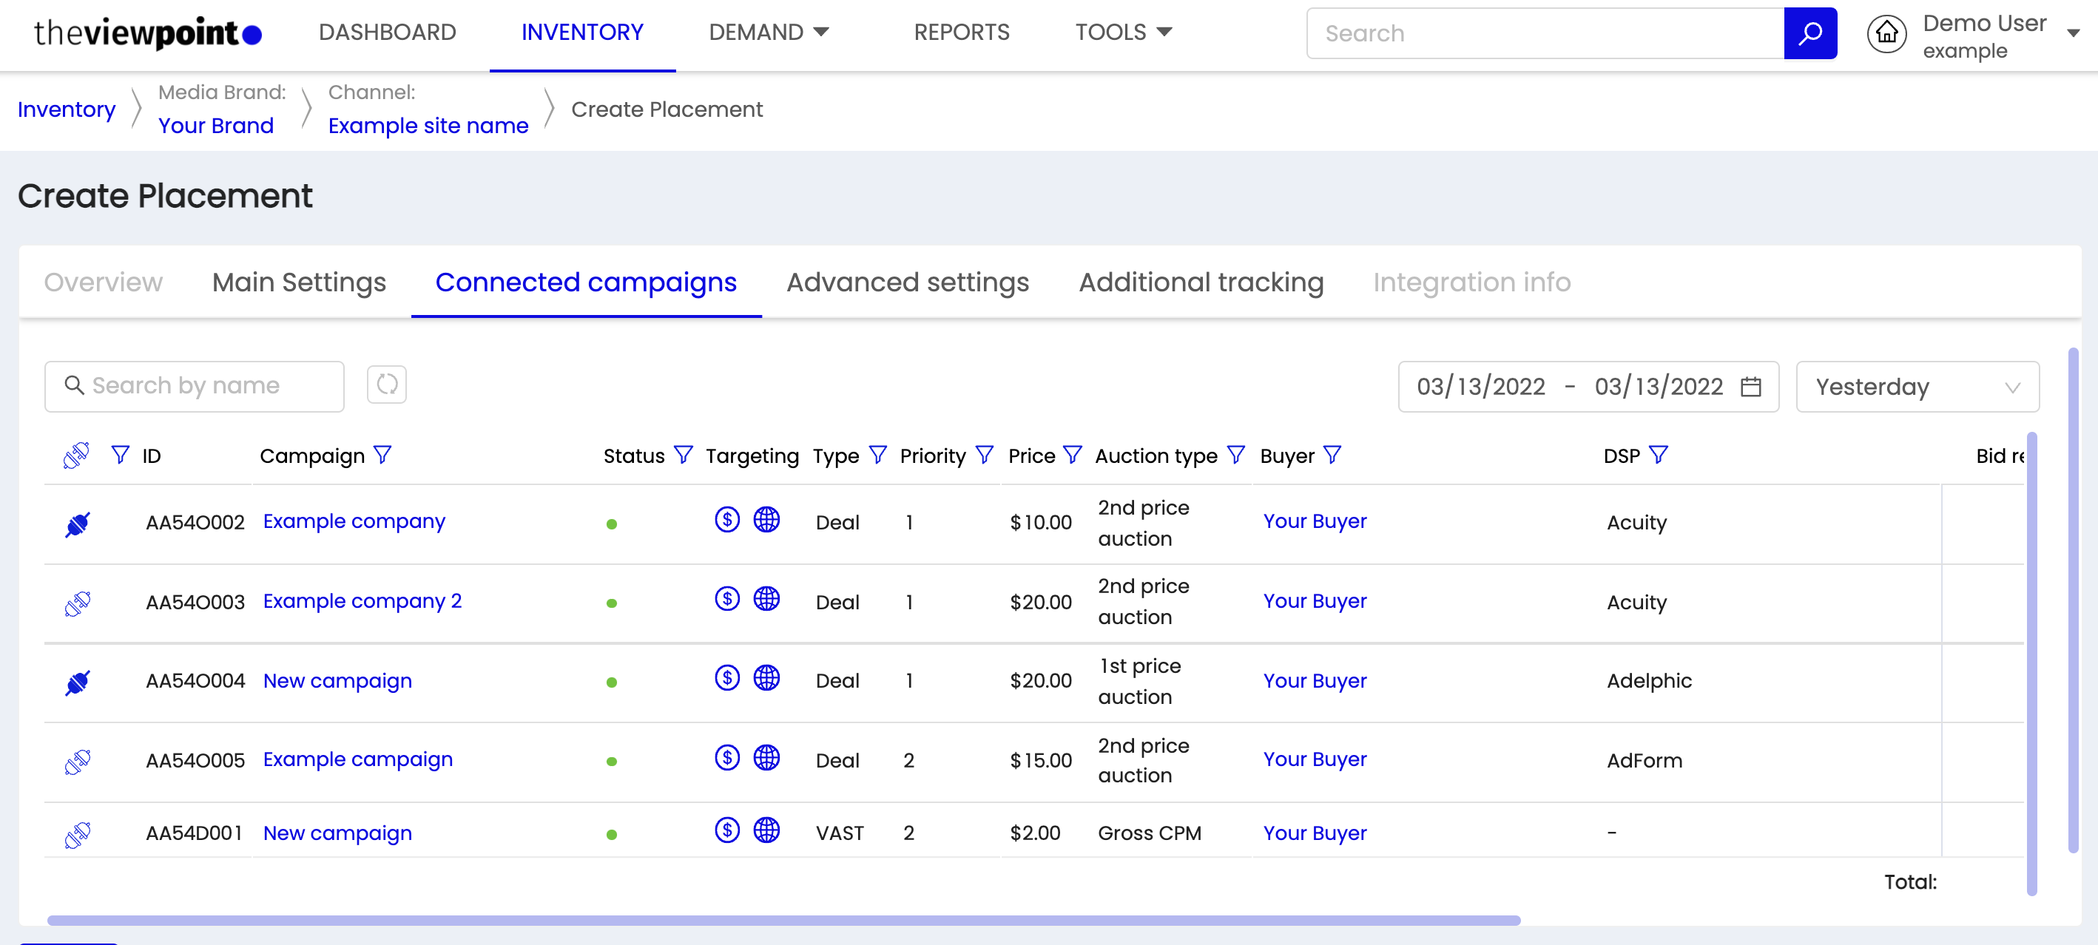
Task: Open the Campaign column filter funnel
Action: (382, 455)
